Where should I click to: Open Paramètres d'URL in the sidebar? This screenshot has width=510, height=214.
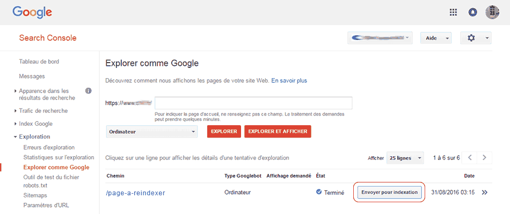(x=46, y=205)
